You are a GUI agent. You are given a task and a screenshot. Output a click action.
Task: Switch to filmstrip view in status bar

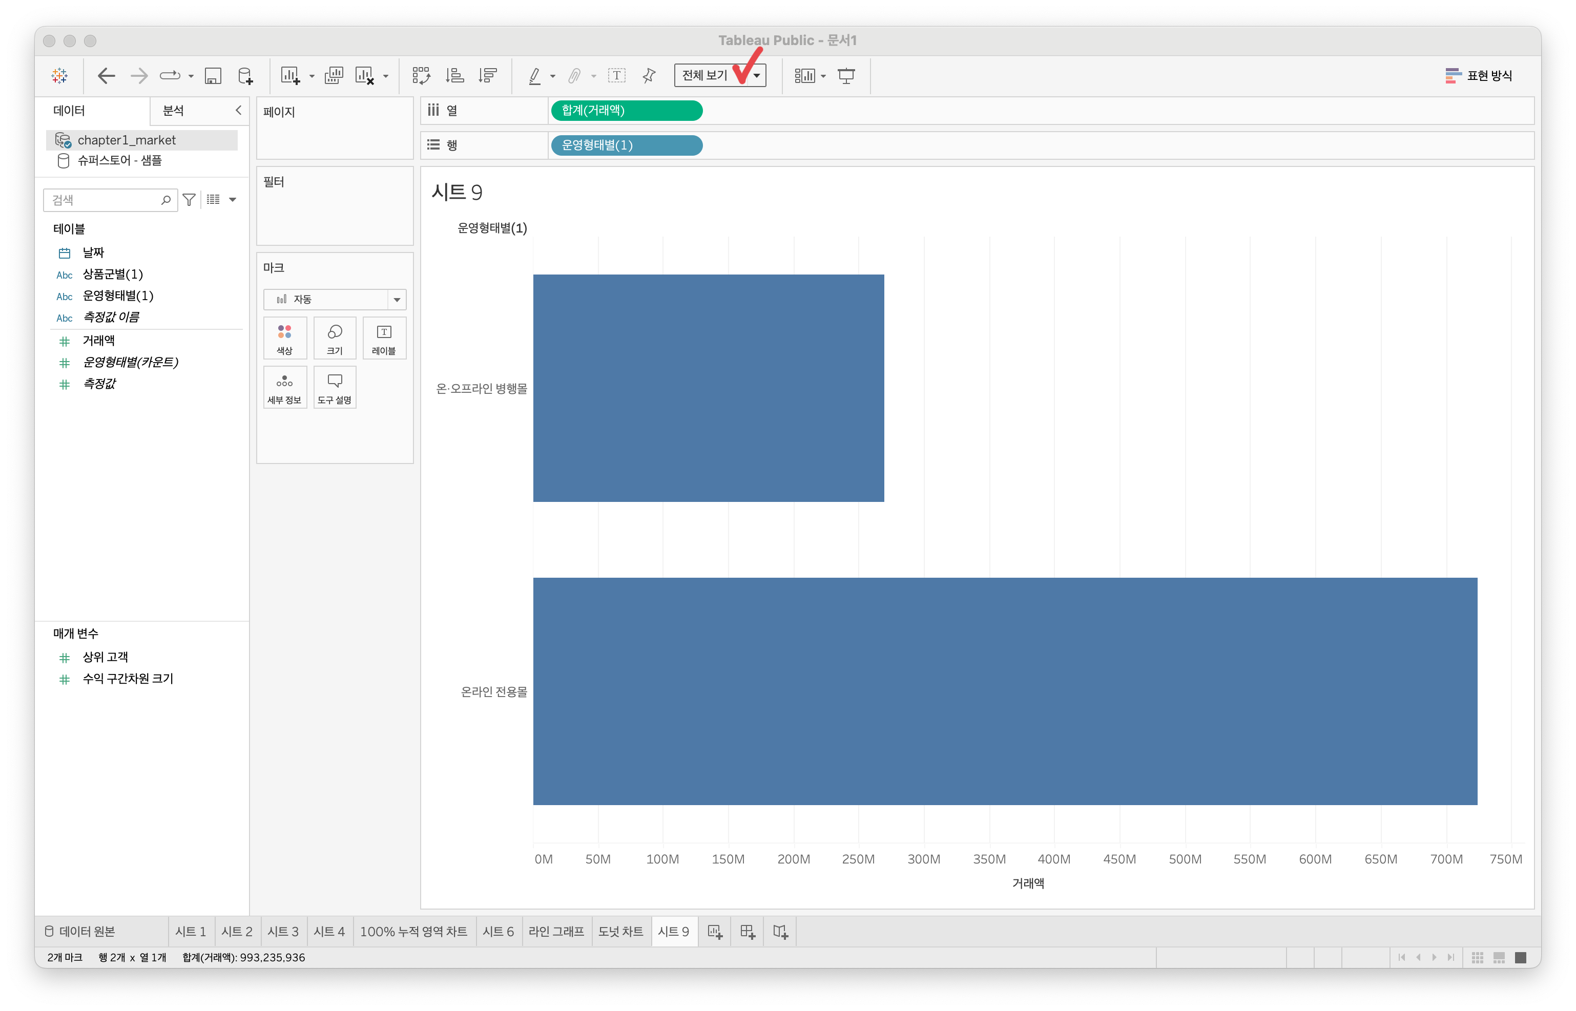1499,957
